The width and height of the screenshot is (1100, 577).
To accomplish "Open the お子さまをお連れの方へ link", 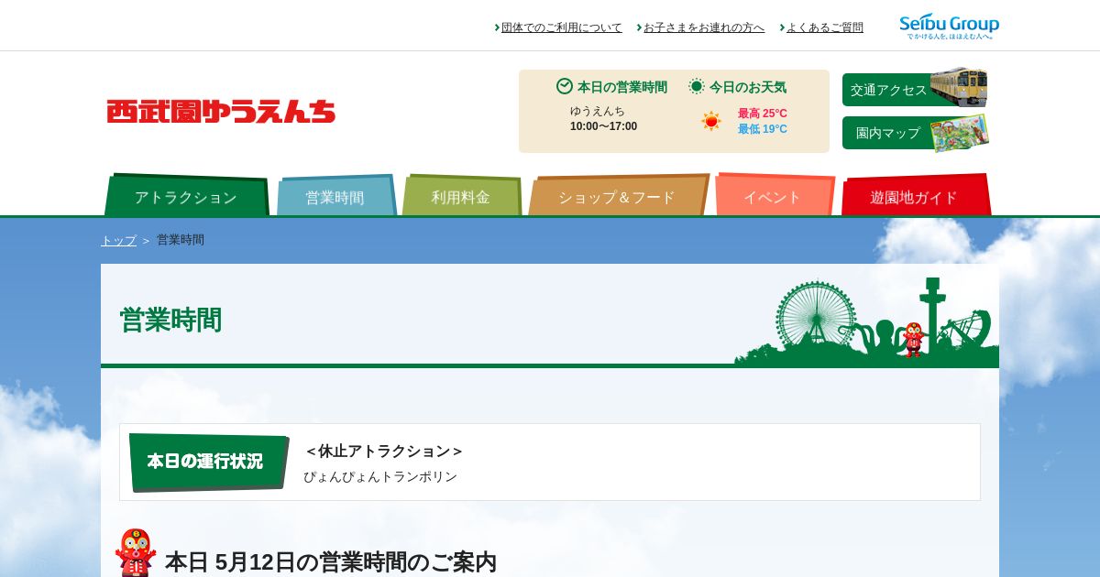I will pyautogui.click(x=704, y=27).
